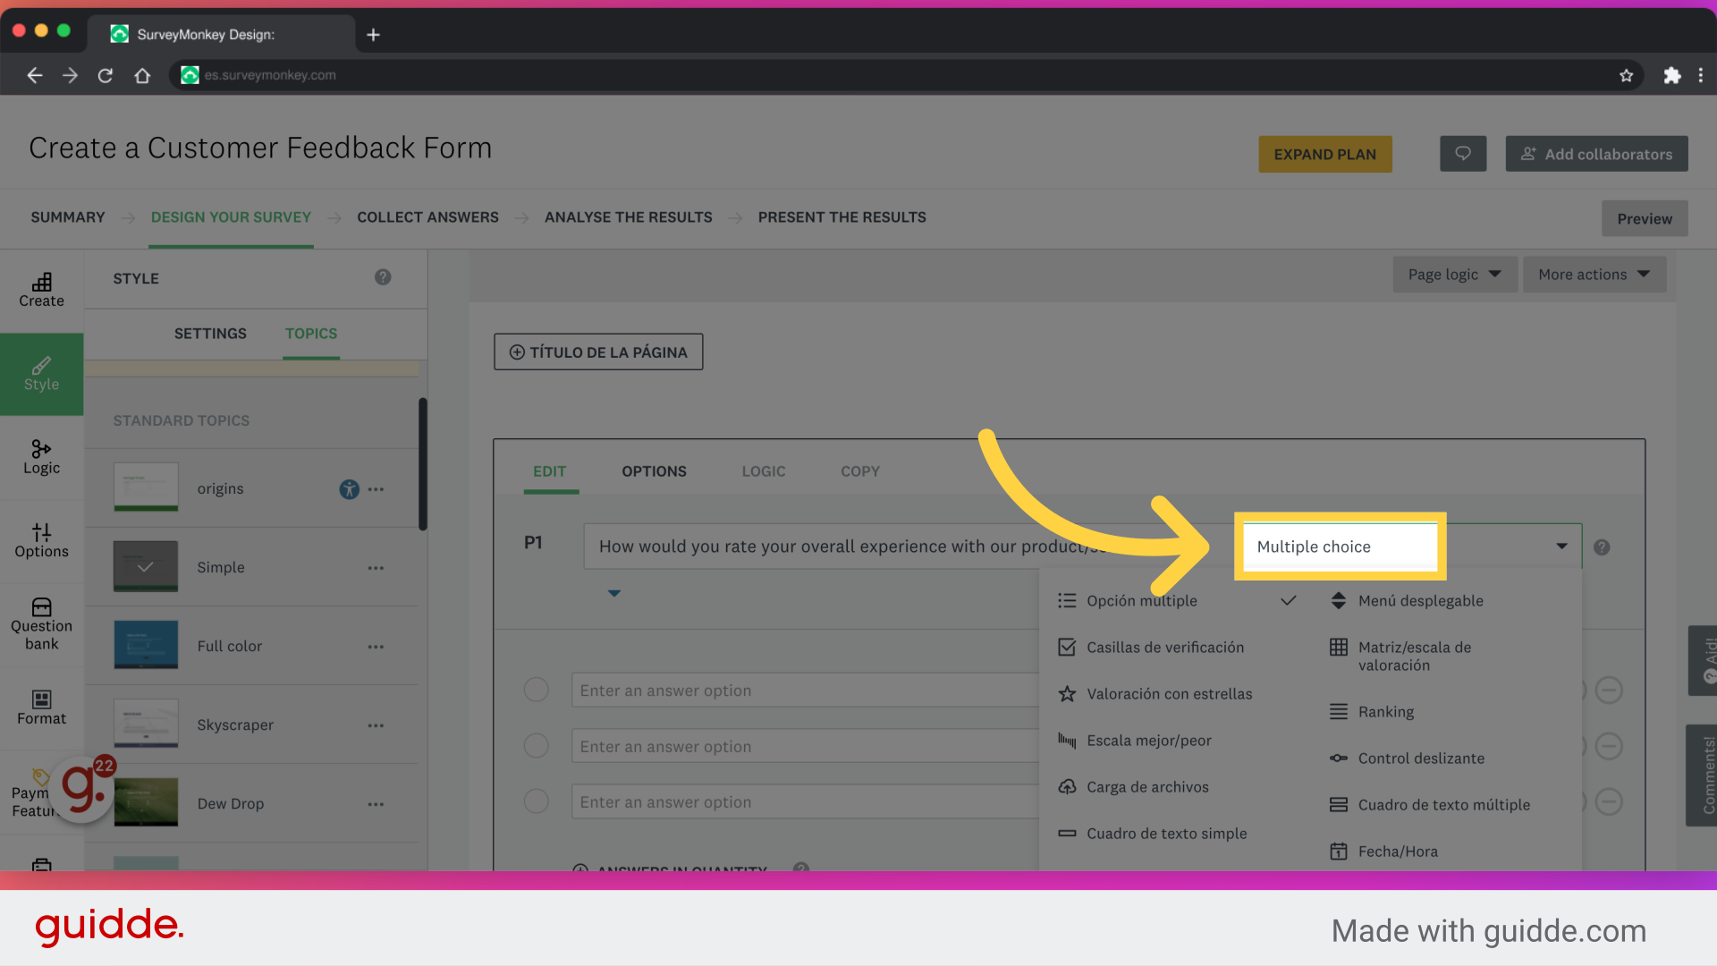This screenshot has height=966, width=1717.
Task: Expand the Multiple choice question type dropdown
Action: [x=1562, y=546]
